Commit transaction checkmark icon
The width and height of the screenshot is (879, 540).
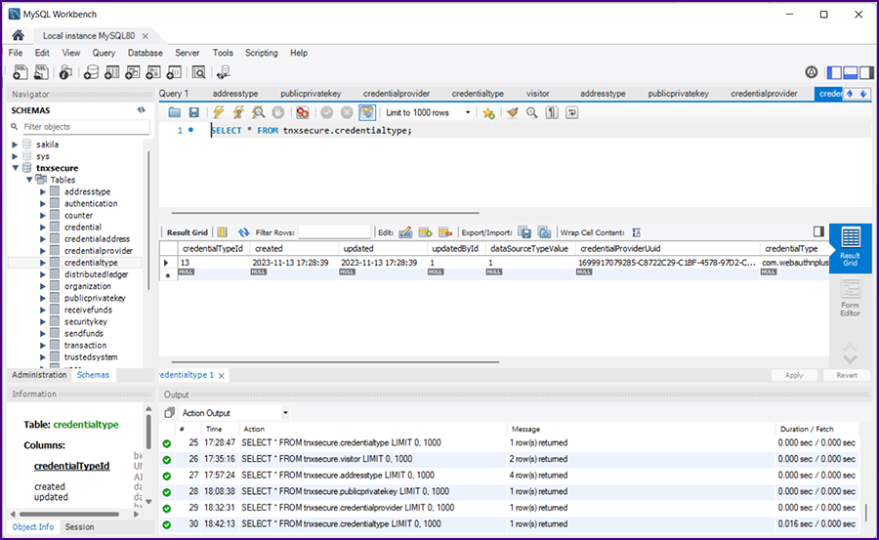[x=327, y=112]
